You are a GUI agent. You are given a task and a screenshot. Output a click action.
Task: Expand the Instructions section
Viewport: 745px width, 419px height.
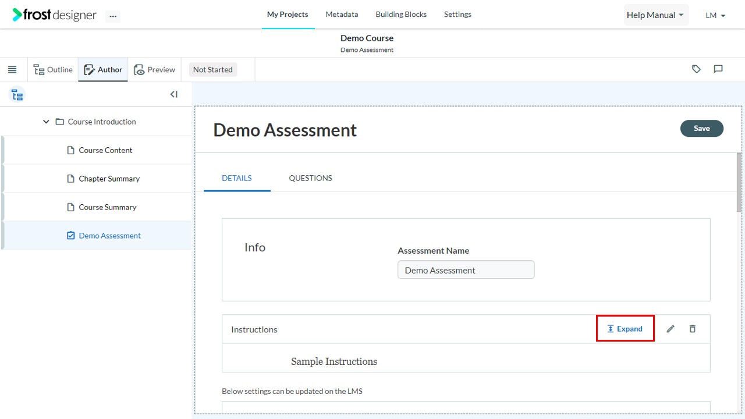(x=625, y=329)
